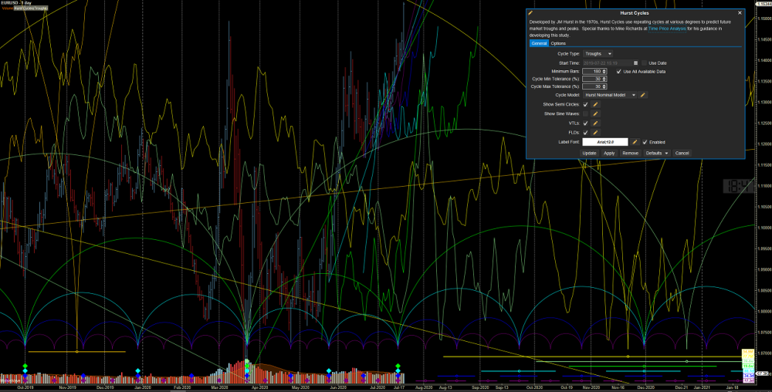
Task: Select the General tab
Action: pyautogui.click(x=538, y=43)
